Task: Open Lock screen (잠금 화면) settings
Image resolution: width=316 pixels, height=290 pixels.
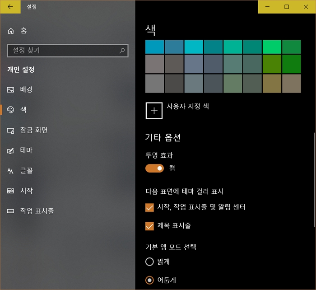Action: click(34, 130)
